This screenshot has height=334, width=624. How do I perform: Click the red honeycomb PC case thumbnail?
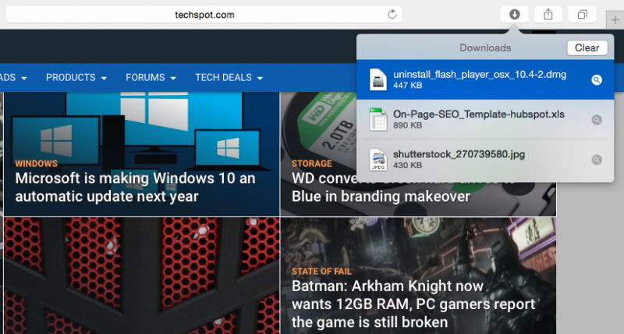[141, 276]
